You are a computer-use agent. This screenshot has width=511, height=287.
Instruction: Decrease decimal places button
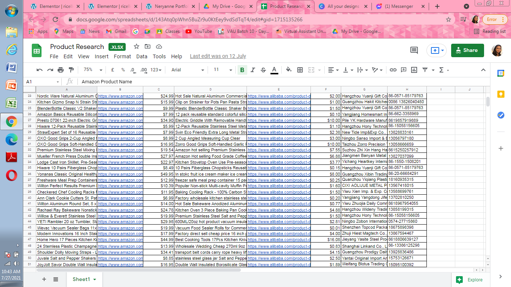click(x=133, y=70)
